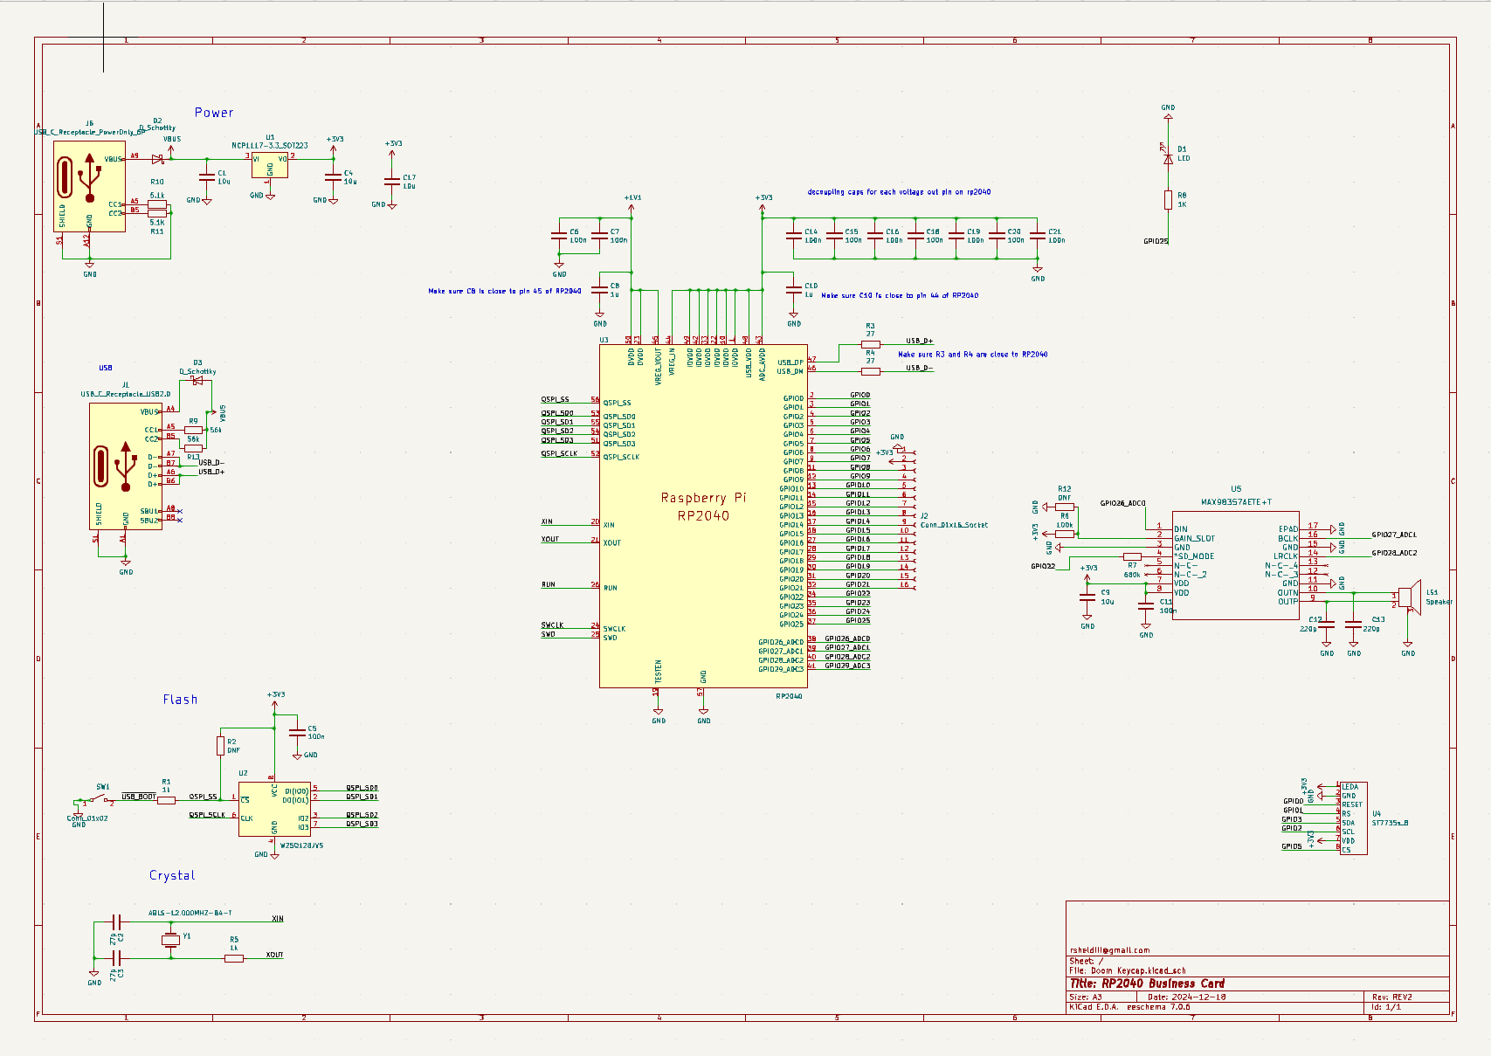
Task: Select the R12 DNF resistor near U5
Action: coord(1065,507)
